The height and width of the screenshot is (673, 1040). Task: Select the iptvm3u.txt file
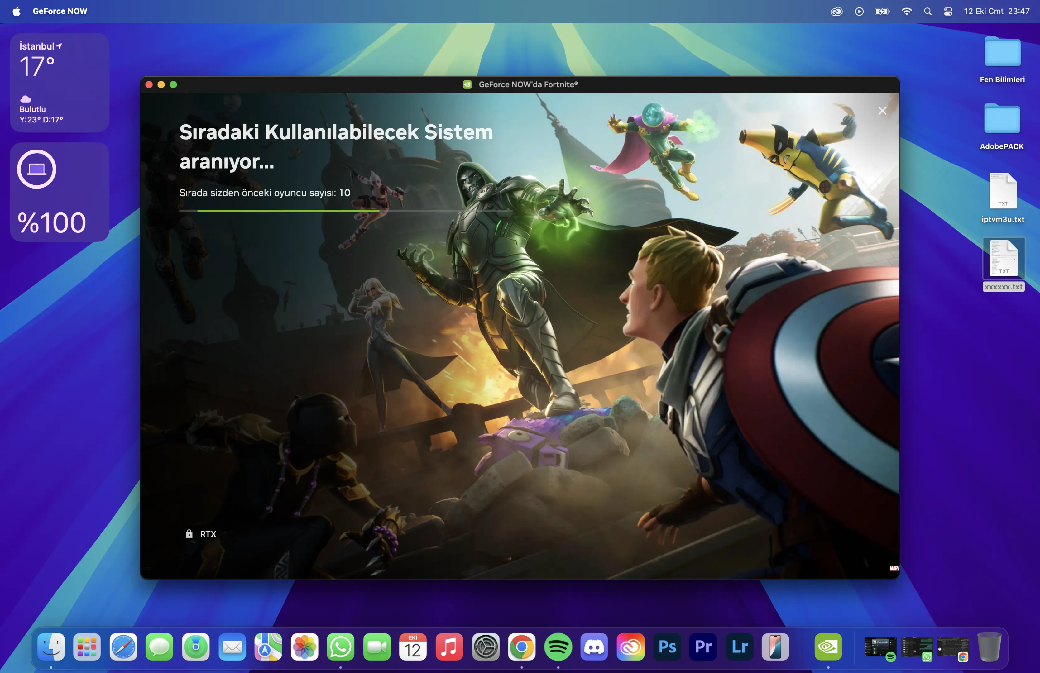(1002, 198)
